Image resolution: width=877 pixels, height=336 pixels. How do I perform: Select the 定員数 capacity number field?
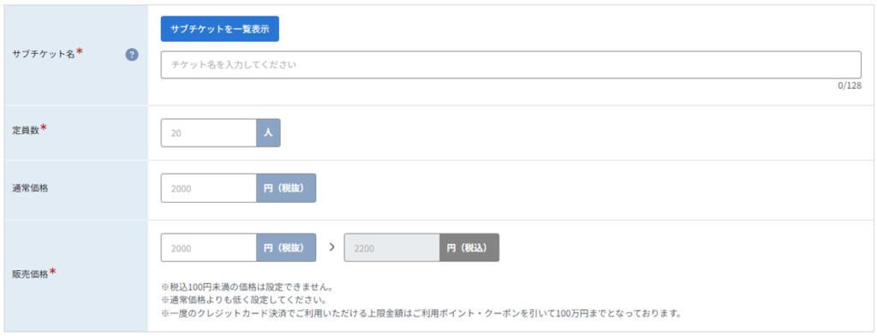click(x=209, y=133)
